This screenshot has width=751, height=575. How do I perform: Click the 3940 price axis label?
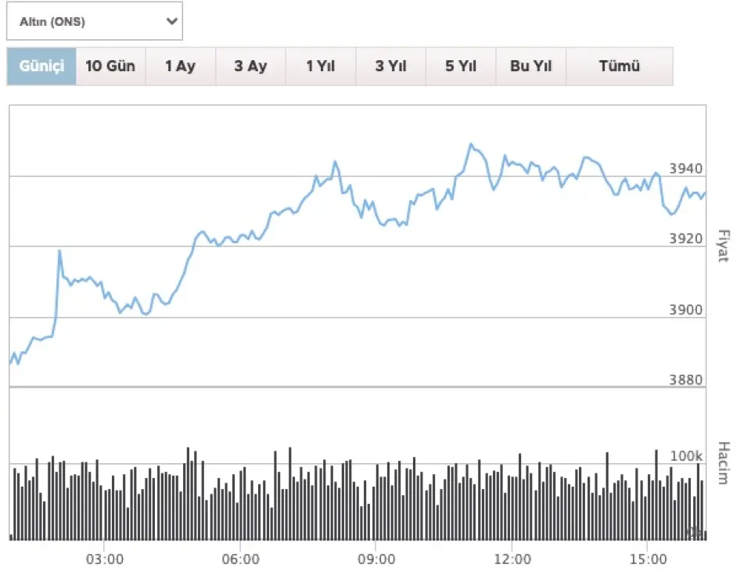685,168
